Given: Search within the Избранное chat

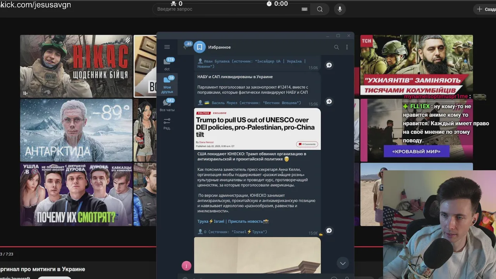Looking at the screenshot, I should click(336, 47).
